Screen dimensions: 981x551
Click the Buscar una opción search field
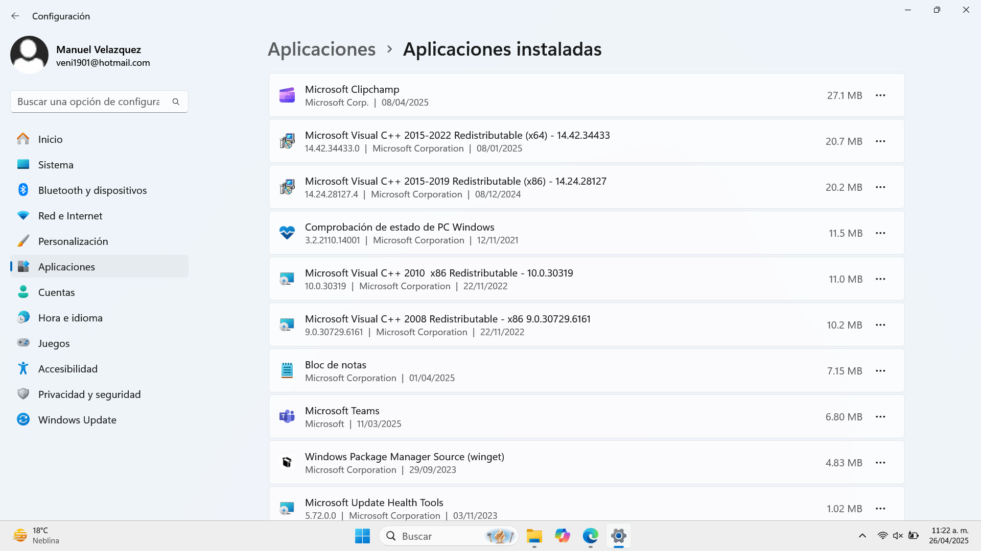point(89,102)
